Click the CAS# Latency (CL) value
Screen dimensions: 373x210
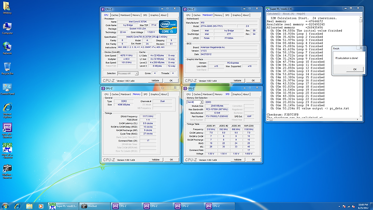pos(148,123)
